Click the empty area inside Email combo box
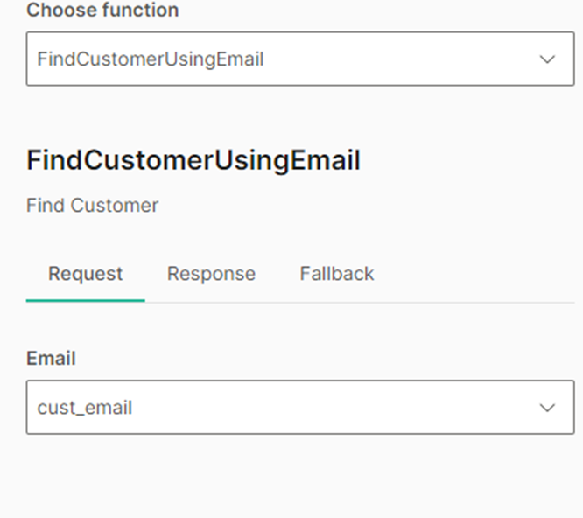Screen dimensions: 583x518 [x=350, y=408]
